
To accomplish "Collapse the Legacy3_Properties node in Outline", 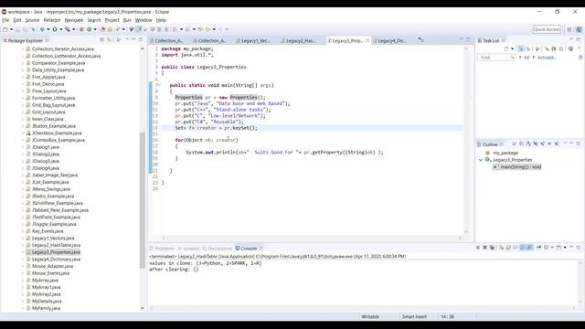I will [x=481, y=160].
